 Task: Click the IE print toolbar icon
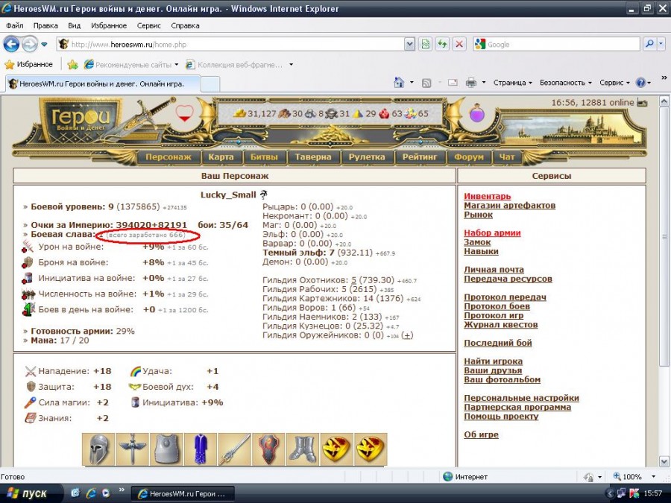pos(471,83)
